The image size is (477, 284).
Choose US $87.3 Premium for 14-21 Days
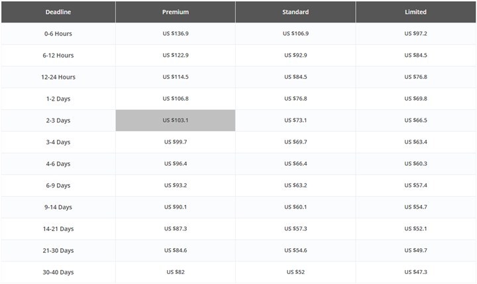point(175,228)
